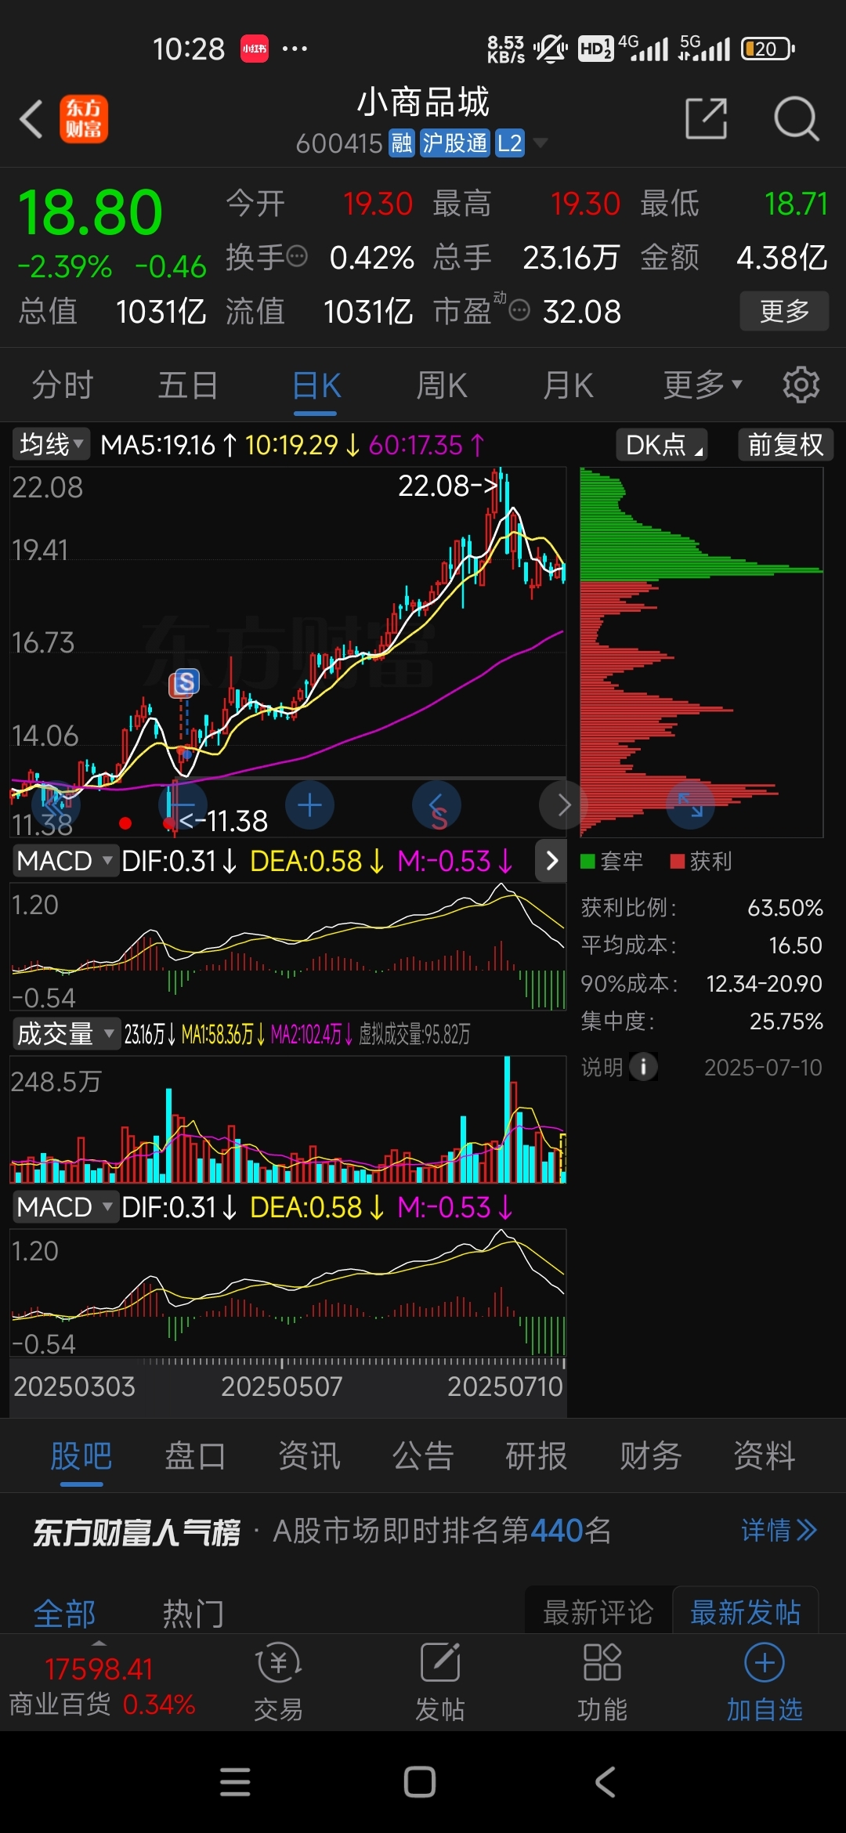
Task: Select the 日K chart tab
Action: [316, 385]
